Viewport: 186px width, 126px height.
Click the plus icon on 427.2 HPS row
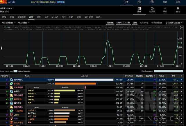pos(182,79)
